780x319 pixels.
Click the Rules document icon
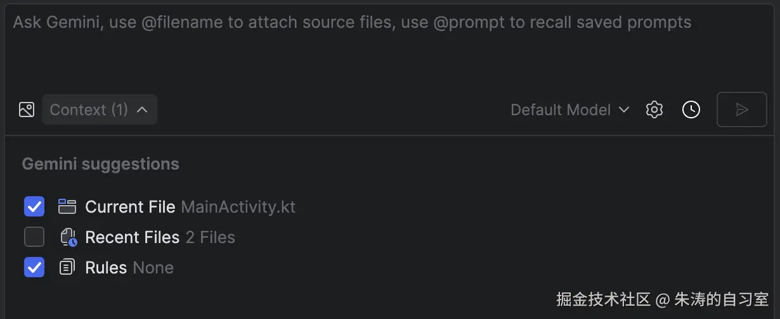[x=67, y=268]
